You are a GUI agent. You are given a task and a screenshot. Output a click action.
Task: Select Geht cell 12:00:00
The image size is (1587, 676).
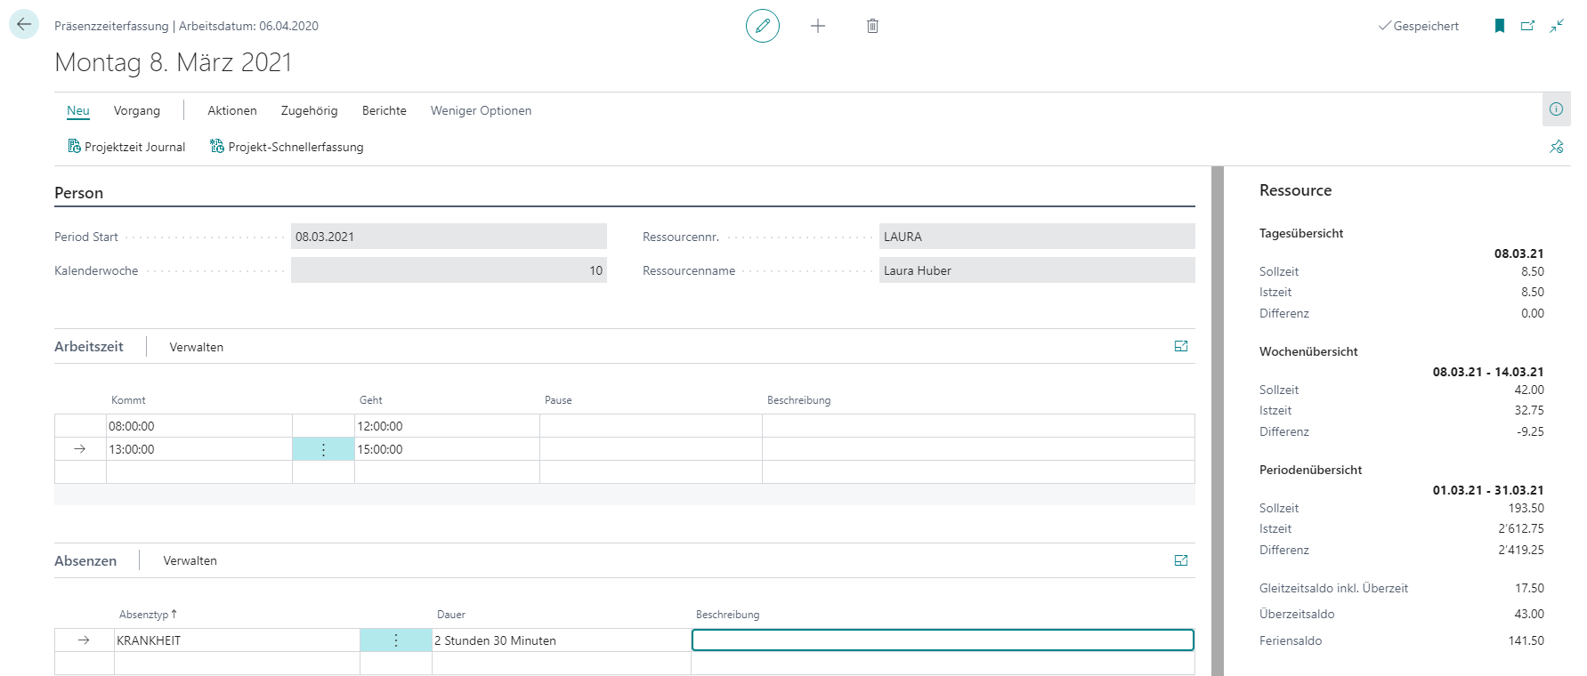[447, 426]
